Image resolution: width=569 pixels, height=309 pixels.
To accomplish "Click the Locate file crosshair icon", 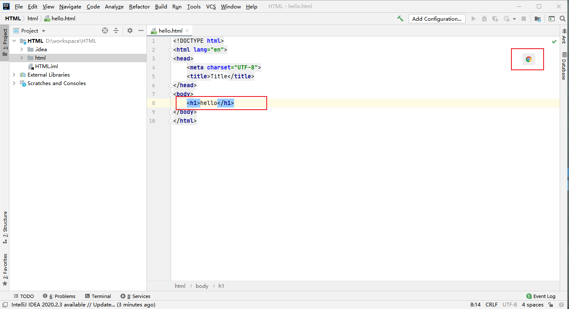I will (105, 30).
